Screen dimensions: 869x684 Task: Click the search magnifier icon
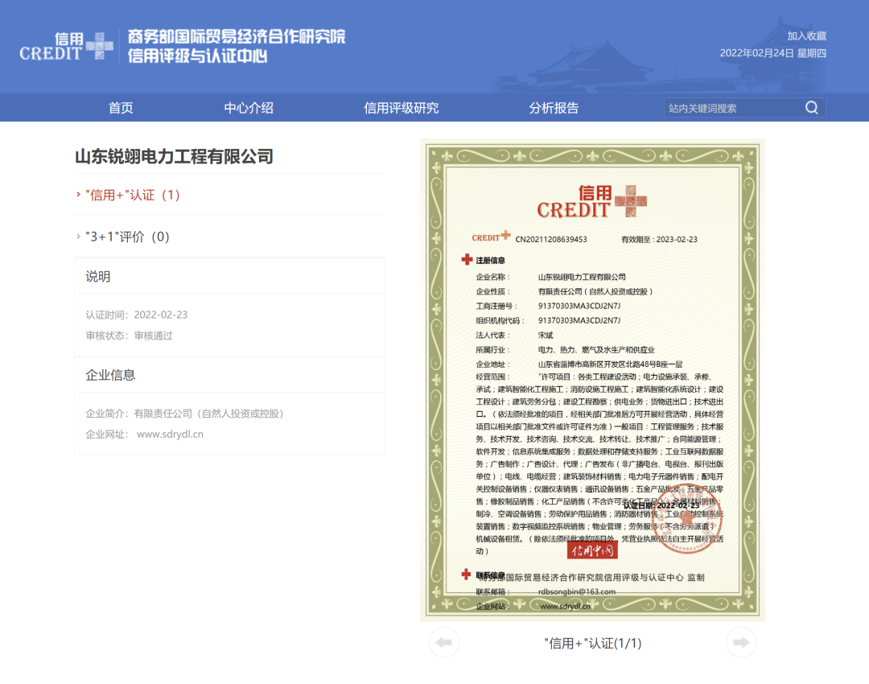[811, 108]
